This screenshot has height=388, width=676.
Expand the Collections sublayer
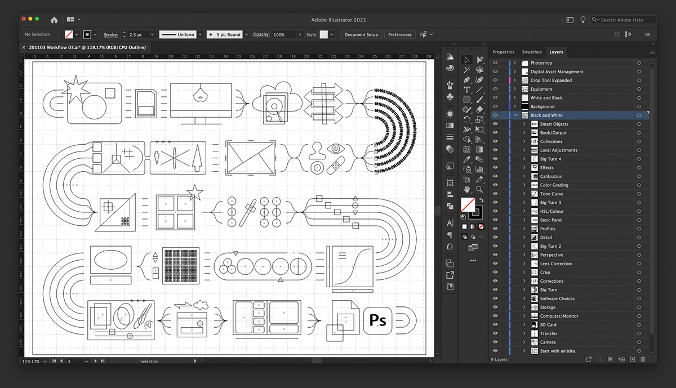[524, 141]
